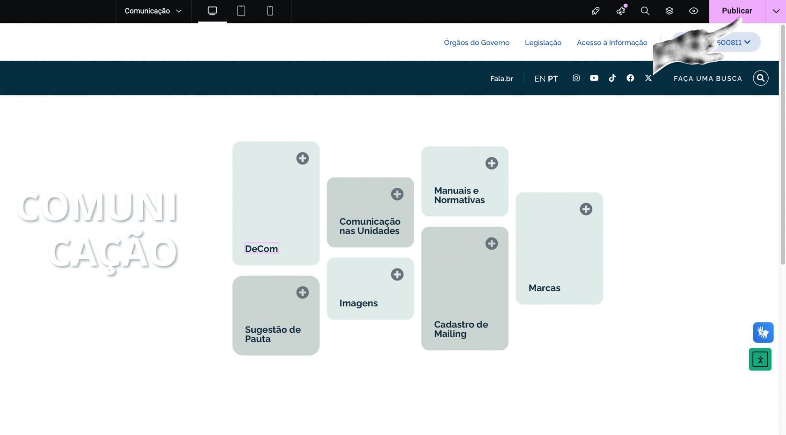786x435 pixels.
Task: Switch to tablet viewport preview
Action: tap(241, 11)
